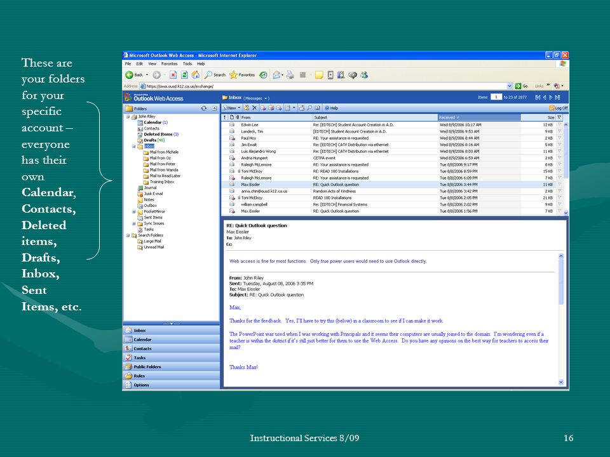Click the Reply icon in OWA toolbar
610x457 pixels.
[x=263, y=108]
